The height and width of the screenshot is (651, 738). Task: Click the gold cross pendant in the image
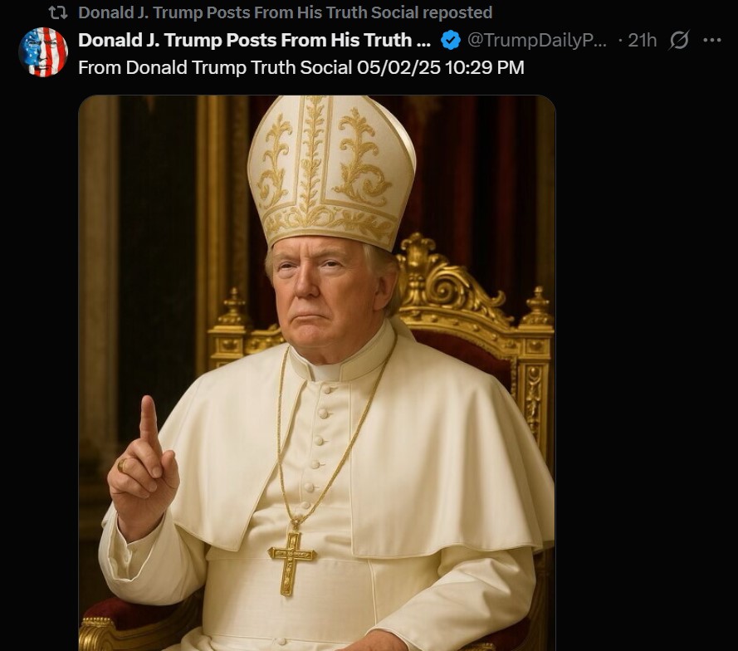click(x=291, y=558)
